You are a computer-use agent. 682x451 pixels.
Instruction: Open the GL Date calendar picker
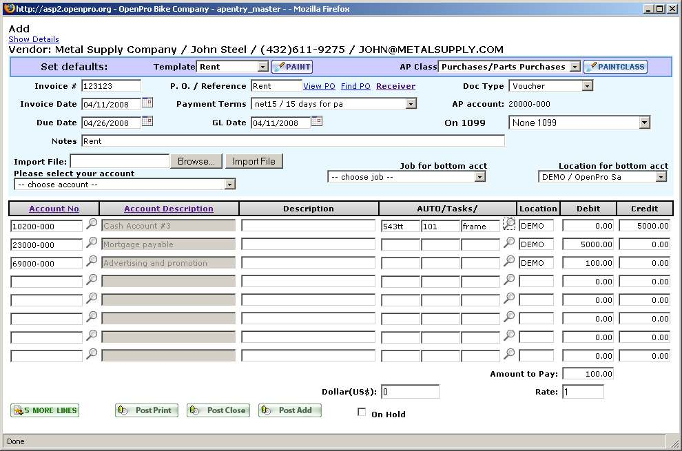point(317,122)
